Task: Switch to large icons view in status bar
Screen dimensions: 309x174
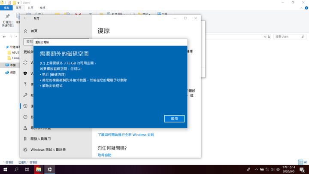Action: [x=306, y=162]
